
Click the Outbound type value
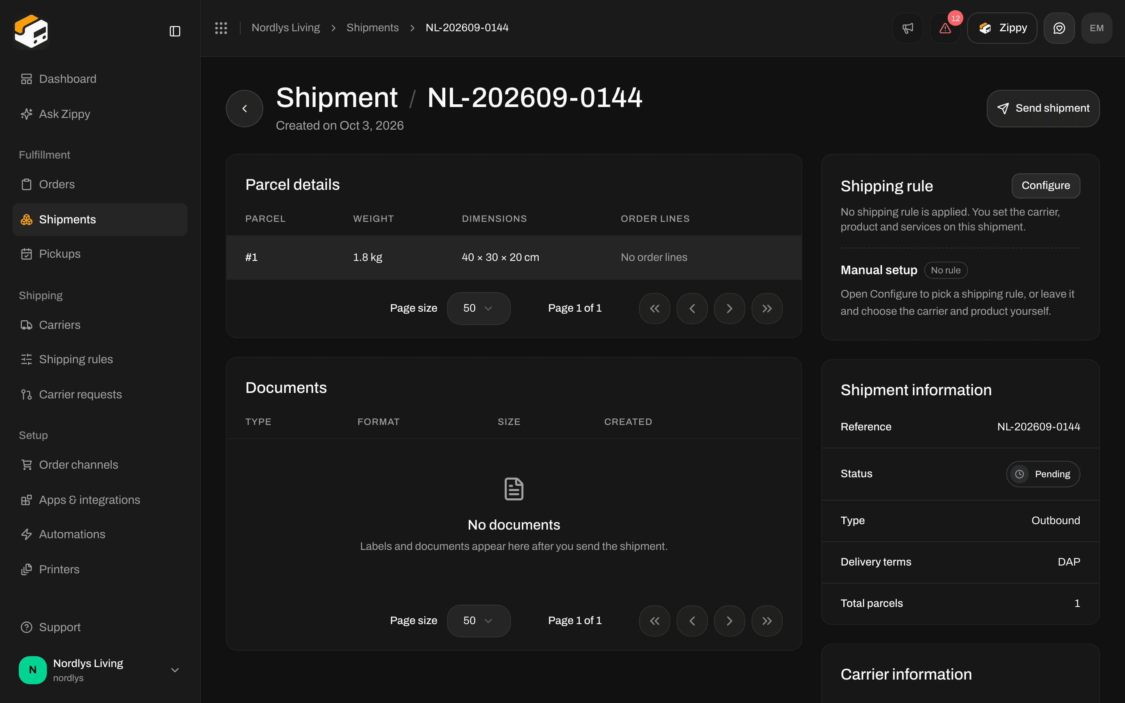tap(1055, 520)
